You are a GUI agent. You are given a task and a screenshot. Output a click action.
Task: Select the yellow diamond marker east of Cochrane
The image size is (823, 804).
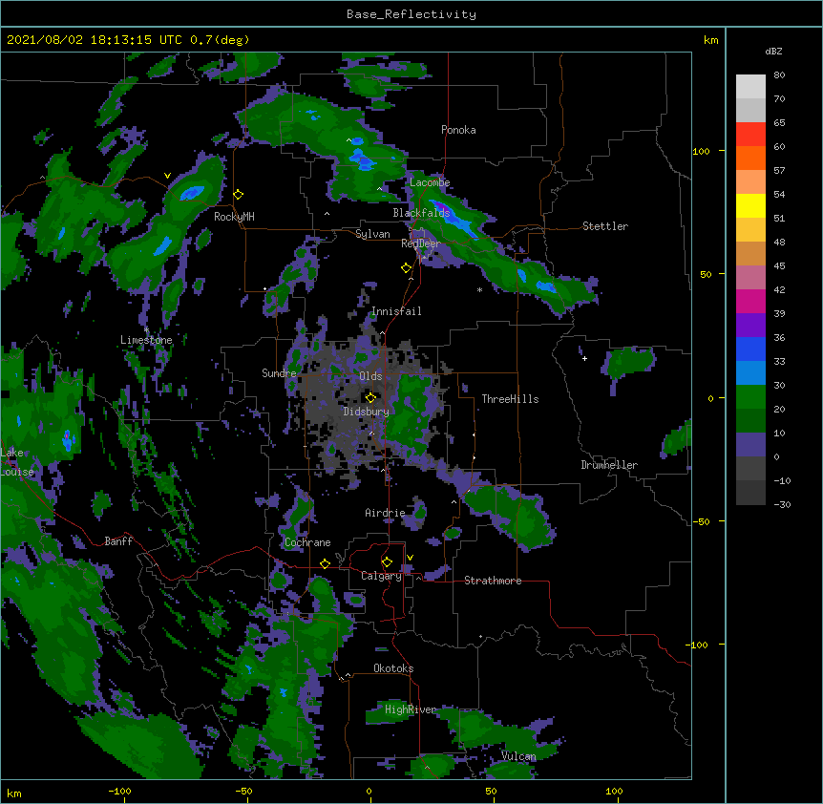tap(325, 563)
